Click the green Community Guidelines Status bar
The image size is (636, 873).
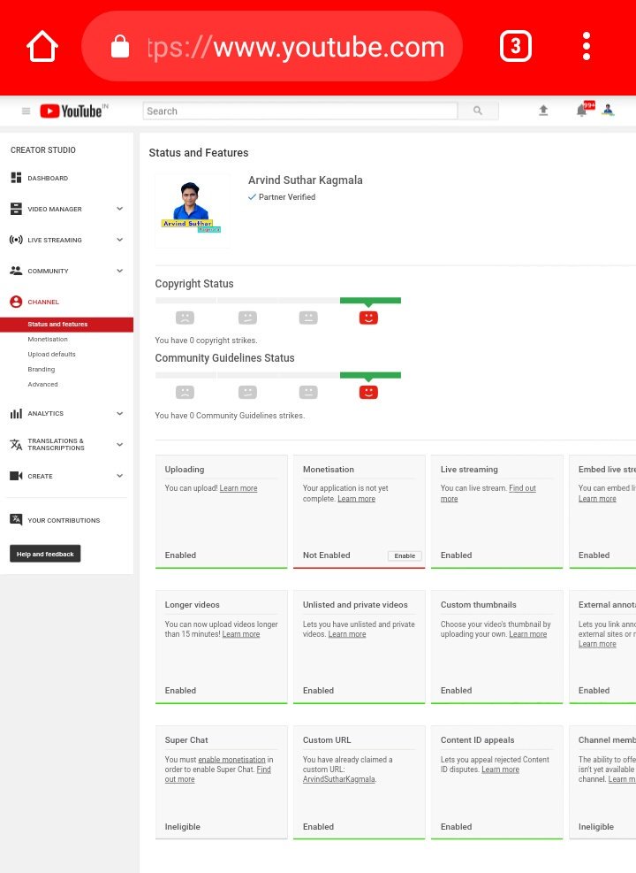370,375
